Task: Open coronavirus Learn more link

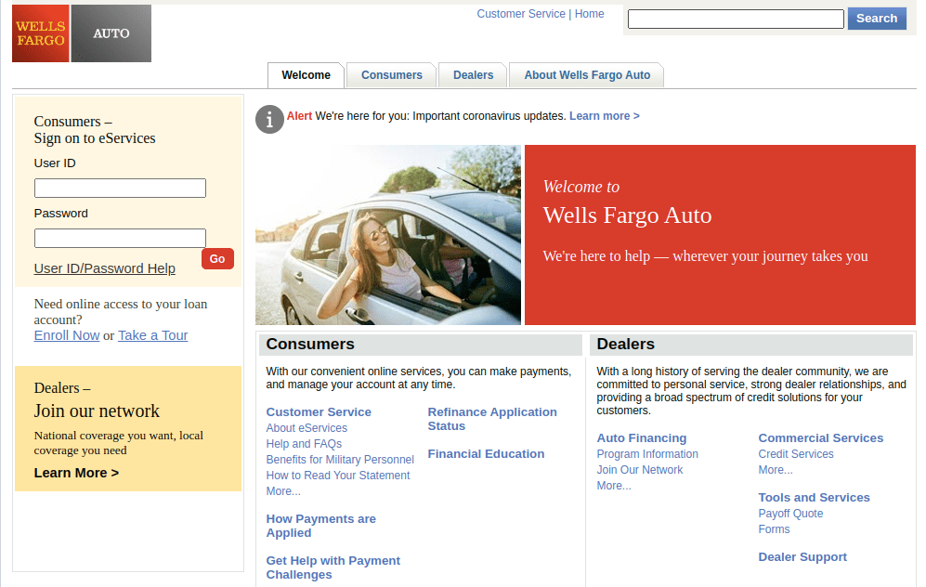Action: pyautogui.click(x=604, y=116)
